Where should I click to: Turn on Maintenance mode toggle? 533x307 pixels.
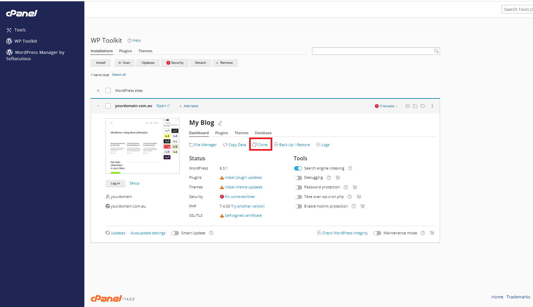coord(377,233)
